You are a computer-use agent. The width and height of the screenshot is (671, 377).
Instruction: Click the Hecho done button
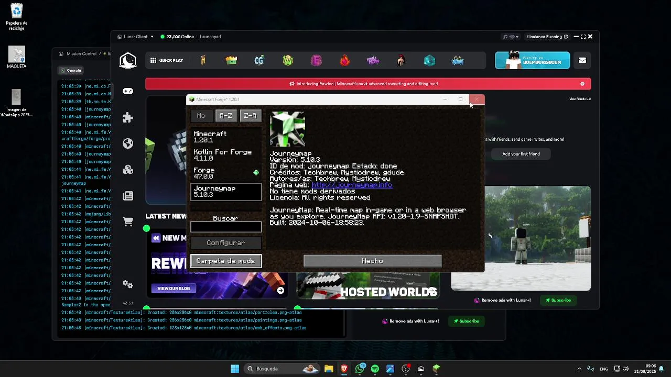[x=373, y=261]
